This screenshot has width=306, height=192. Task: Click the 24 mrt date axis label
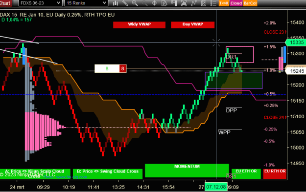[x=17, y=187]
